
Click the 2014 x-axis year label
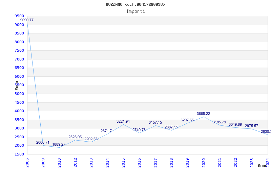107,163
